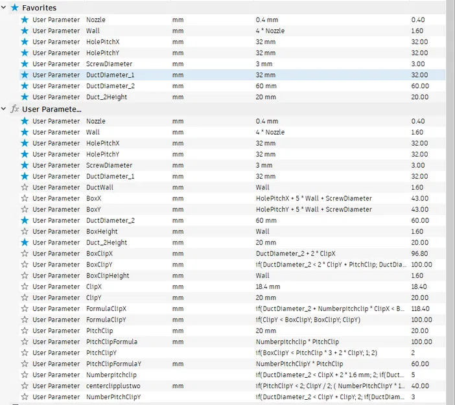The width and height of the screenshot is (455, 405).
Task: Edit the Wall expression 4 * Nozzle in Favorites
Action: pyautogui.click(x=270, y=30)
